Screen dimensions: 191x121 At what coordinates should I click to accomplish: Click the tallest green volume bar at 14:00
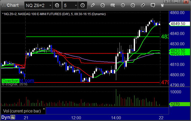(116, 97)
